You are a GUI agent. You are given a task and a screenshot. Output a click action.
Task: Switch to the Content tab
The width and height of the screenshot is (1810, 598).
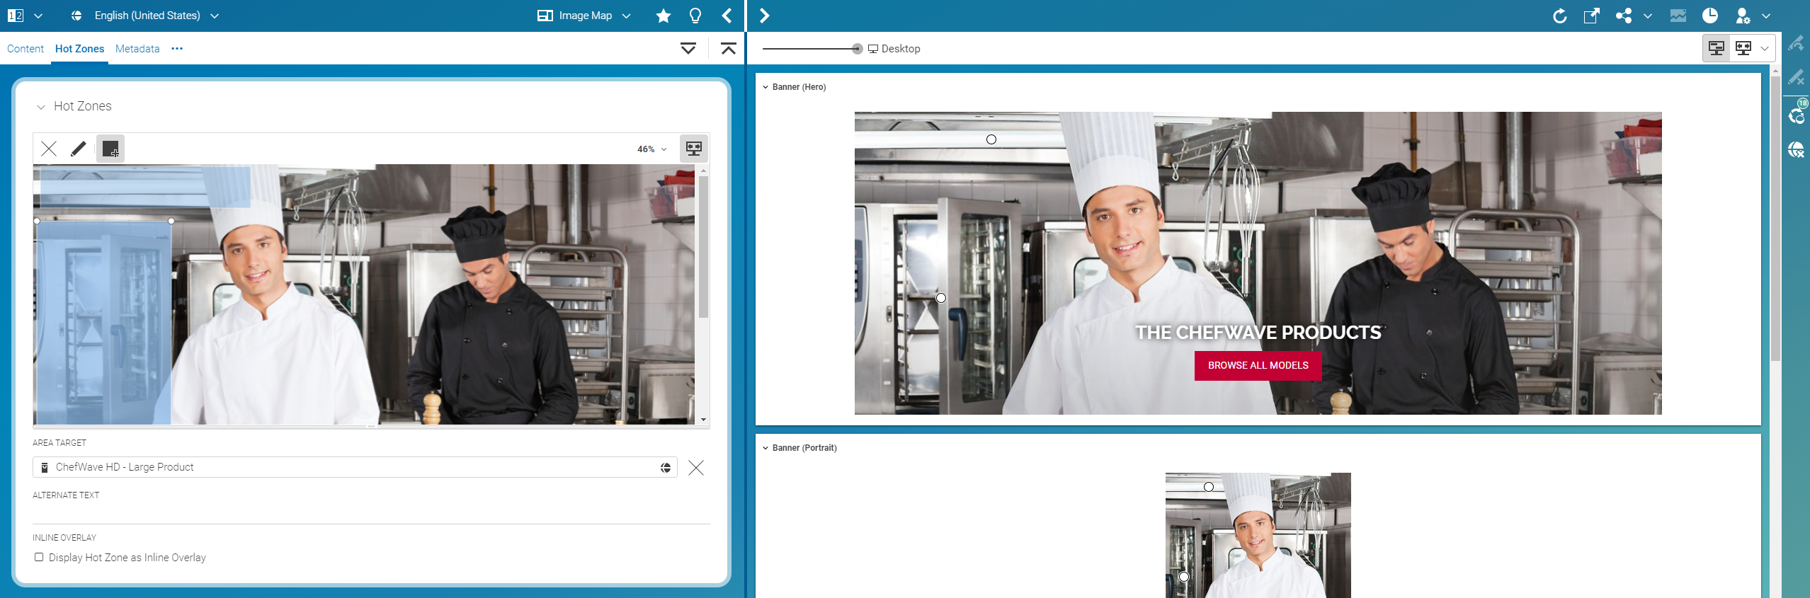(25, 49)
